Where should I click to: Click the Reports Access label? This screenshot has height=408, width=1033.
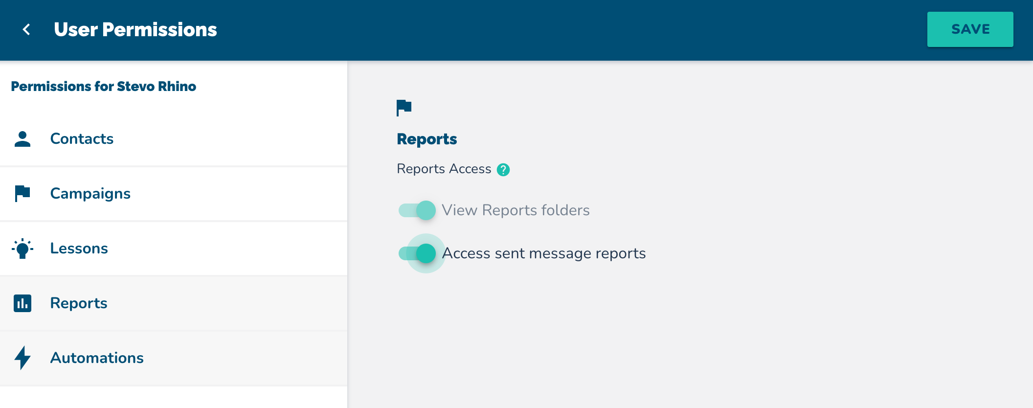444,169
